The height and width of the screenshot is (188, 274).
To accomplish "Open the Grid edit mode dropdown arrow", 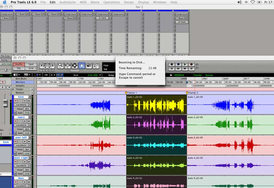I will 36,68.
